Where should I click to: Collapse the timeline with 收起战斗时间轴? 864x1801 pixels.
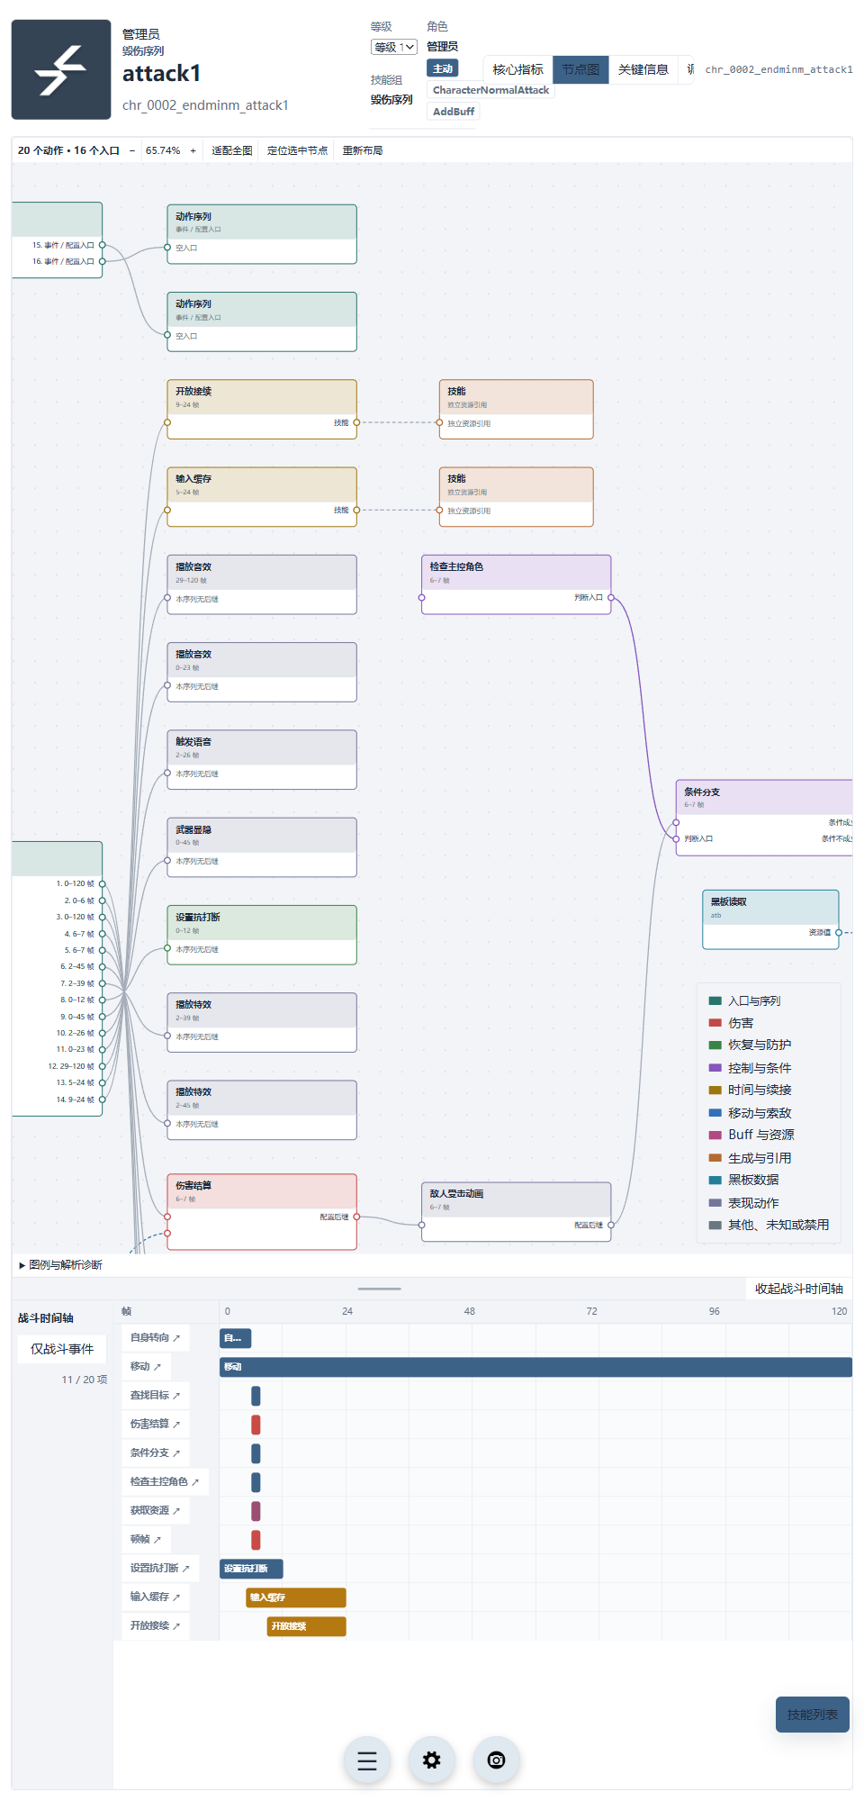click(798, 1289)
